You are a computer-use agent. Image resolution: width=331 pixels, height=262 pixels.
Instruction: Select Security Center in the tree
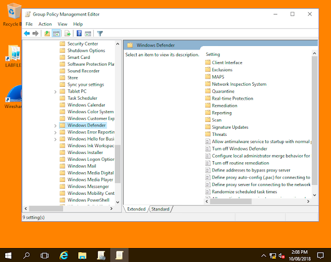point(83,43)
